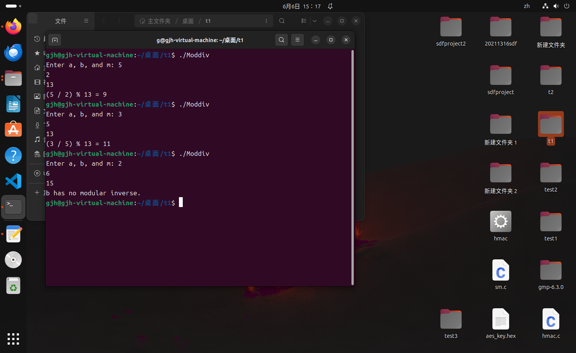
Task: Select the gmp-6.3.0 desktop folder
Action: click(x=551, y=275)
